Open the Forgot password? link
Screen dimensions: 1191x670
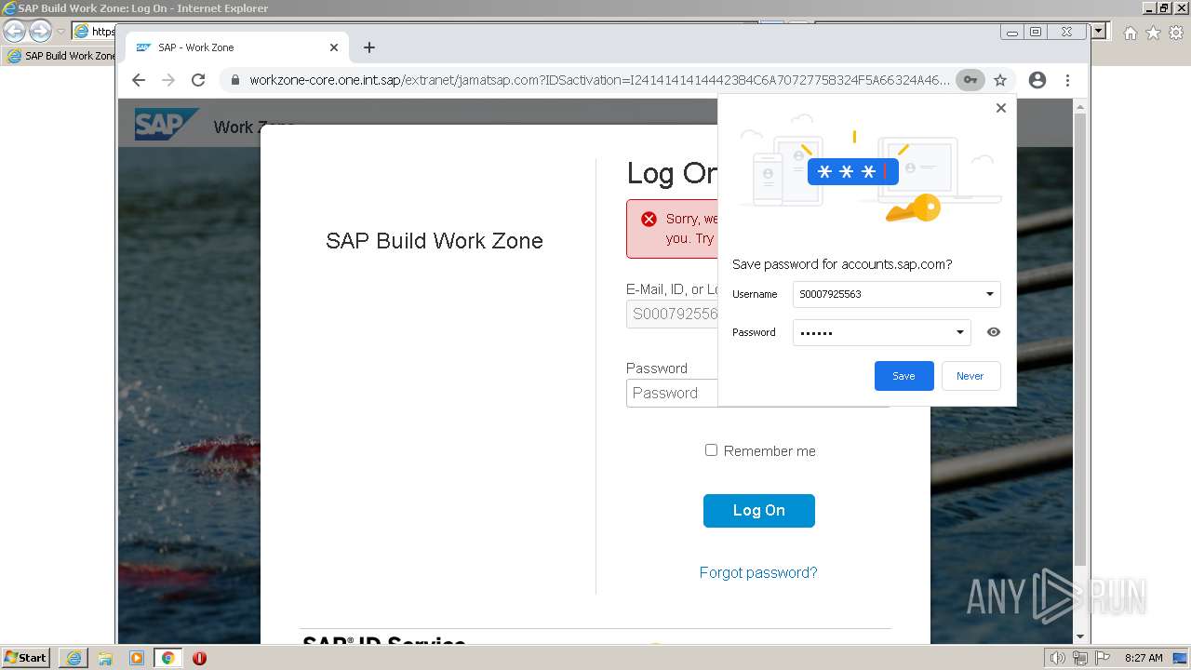coord(758,573)
